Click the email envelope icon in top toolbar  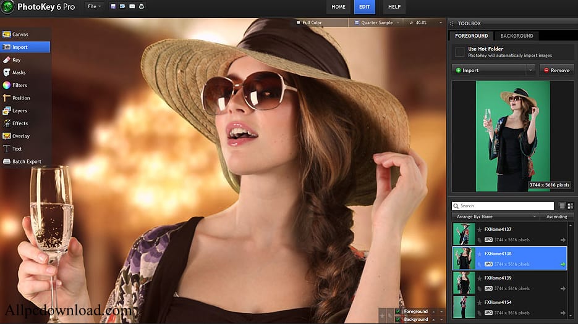pos(132,6)
